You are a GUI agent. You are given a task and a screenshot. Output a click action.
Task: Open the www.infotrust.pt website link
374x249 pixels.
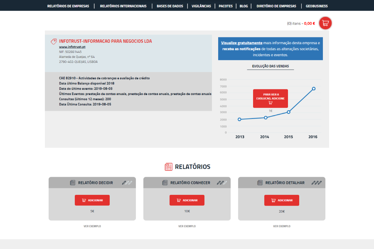tap(72, 47)
